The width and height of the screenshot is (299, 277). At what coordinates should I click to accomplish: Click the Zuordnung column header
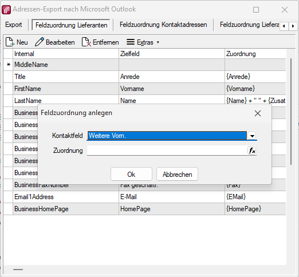point(255,54)
